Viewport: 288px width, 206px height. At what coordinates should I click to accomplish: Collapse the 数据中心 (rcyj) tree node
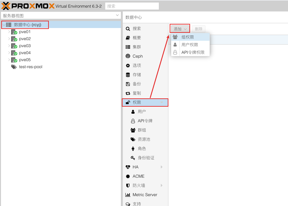pyautogui.click(x=4, y=25)
